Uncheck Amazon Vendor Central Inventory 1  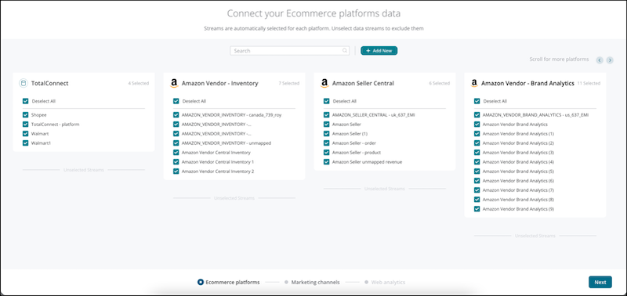[176, 162]
